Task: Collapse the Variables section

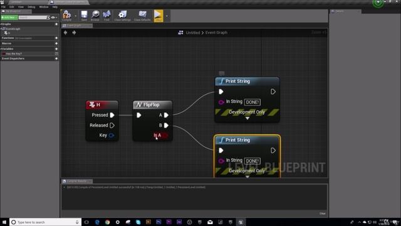Action: pos(1,49)
